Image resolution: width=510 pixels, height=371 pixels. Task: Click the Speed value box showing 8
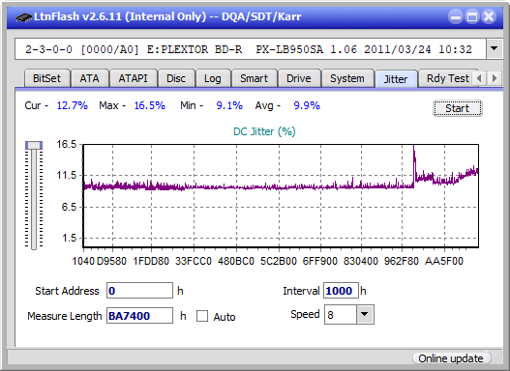[341, 315]
